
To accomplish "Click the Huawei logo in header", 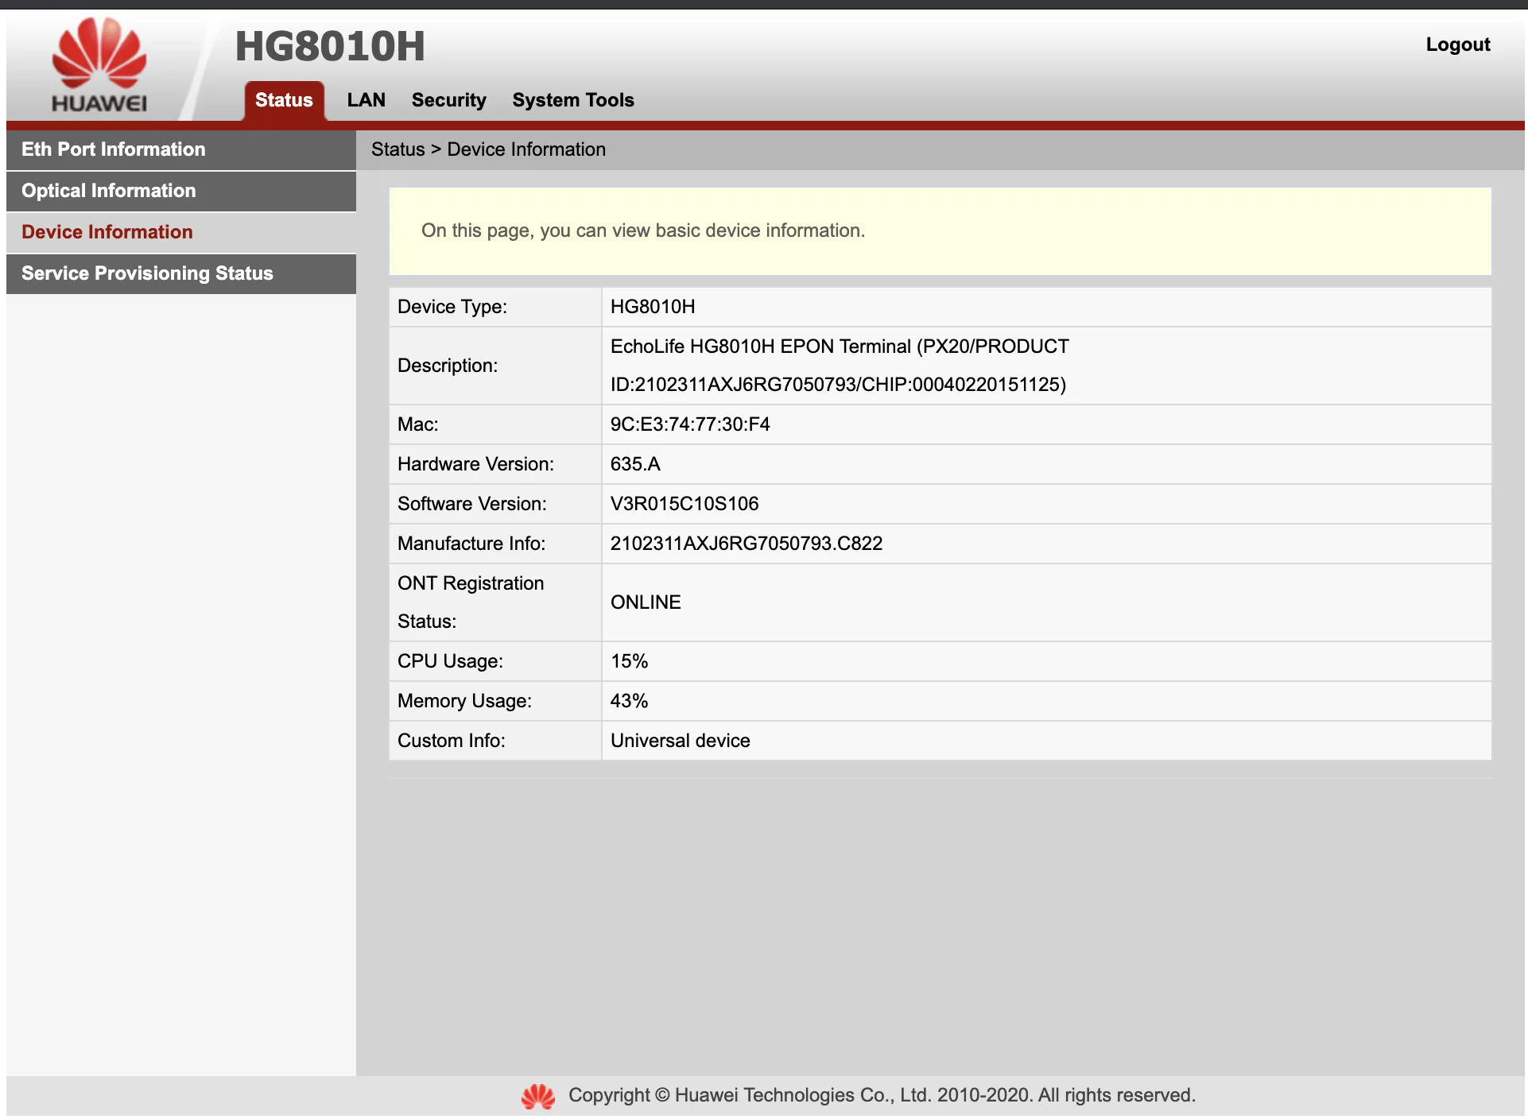I will coord(99,65).
